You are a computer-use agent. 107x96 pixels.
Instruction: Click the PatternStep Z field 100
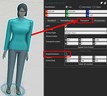(x=101, y=61)
